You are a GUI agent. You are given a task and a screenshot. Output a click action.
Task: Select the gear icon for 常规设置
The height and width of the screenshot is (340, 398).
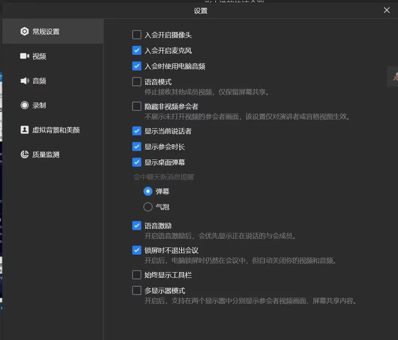click(x=24, y=31)
